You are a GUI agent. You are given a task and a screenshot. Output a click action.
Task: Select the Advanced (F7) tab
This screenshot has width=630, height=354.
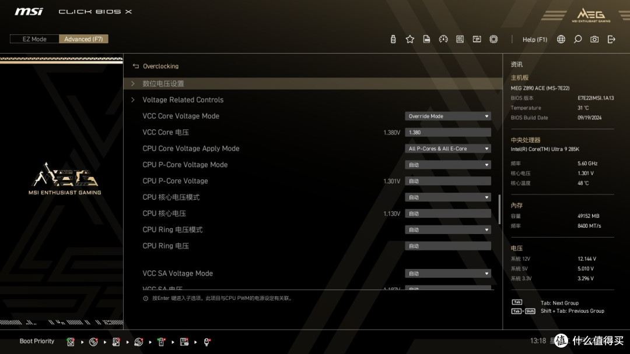[83, 39]
